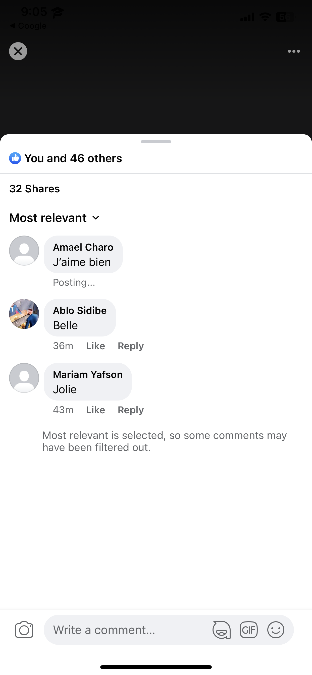Tap the Write a comment field
The height and width of the screenshot is (675, 312).
(x=128, y=630)
